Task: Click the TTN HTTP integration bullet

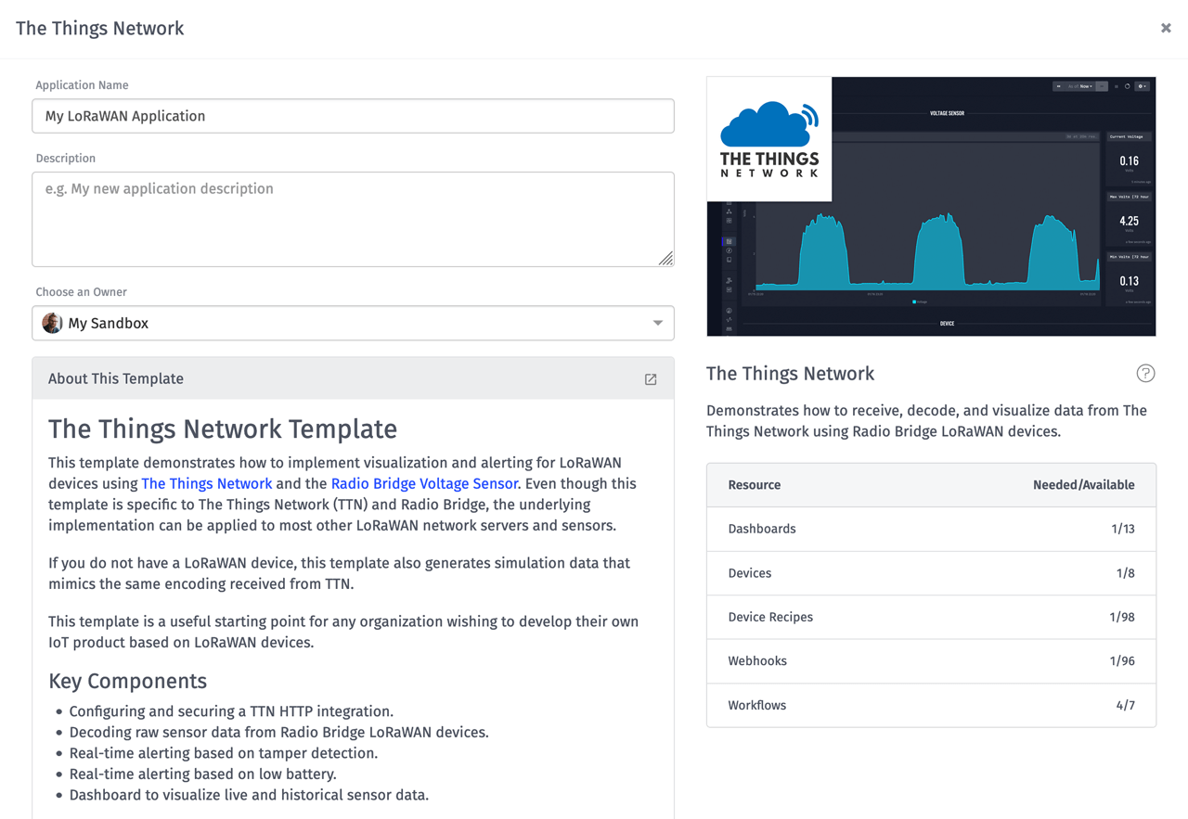Action: [x=231, y=711]
